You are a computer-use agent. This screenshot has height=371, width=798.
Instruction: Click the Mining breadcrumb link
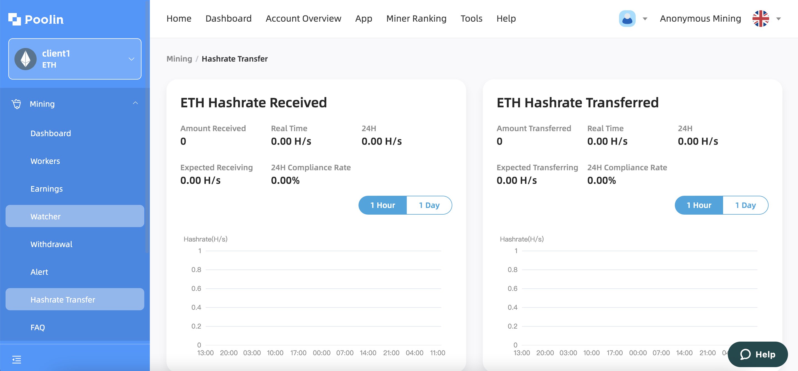[x=179, y=59]
